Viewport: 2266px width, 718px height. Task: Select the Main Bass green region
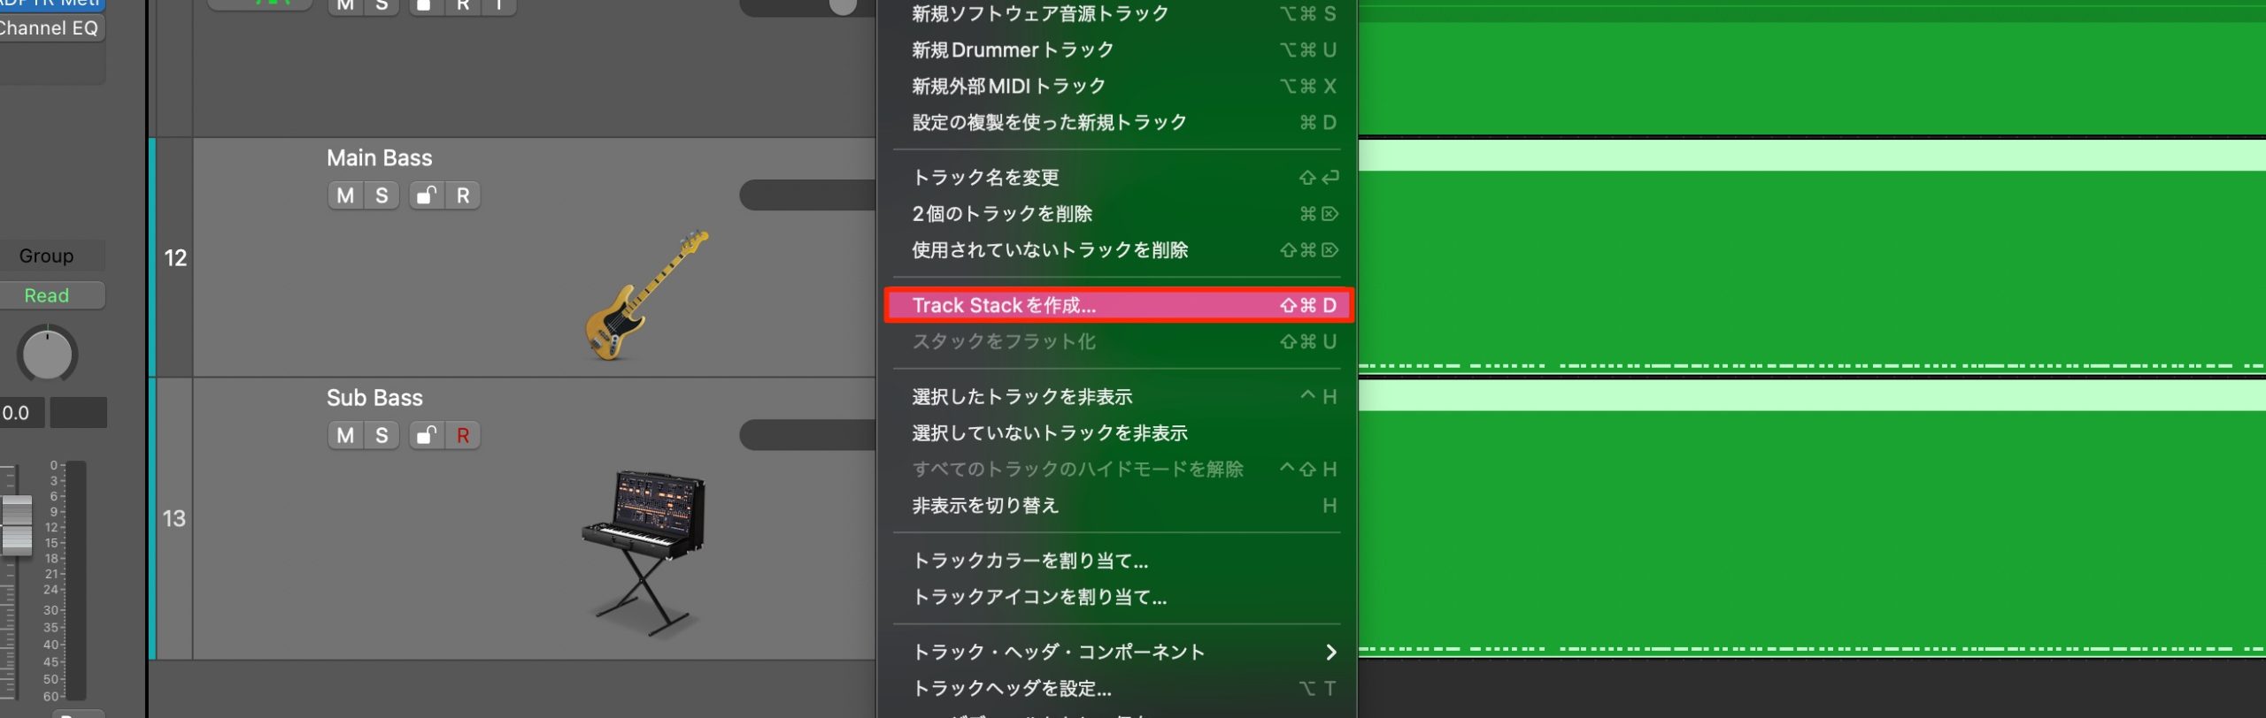point(1812,256)
